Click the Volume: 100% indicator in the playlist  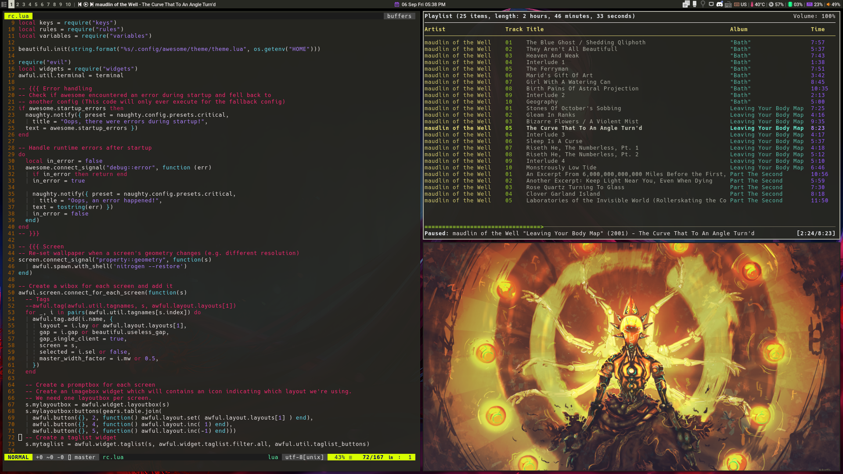pyautogui.click(x=814, y=16)
